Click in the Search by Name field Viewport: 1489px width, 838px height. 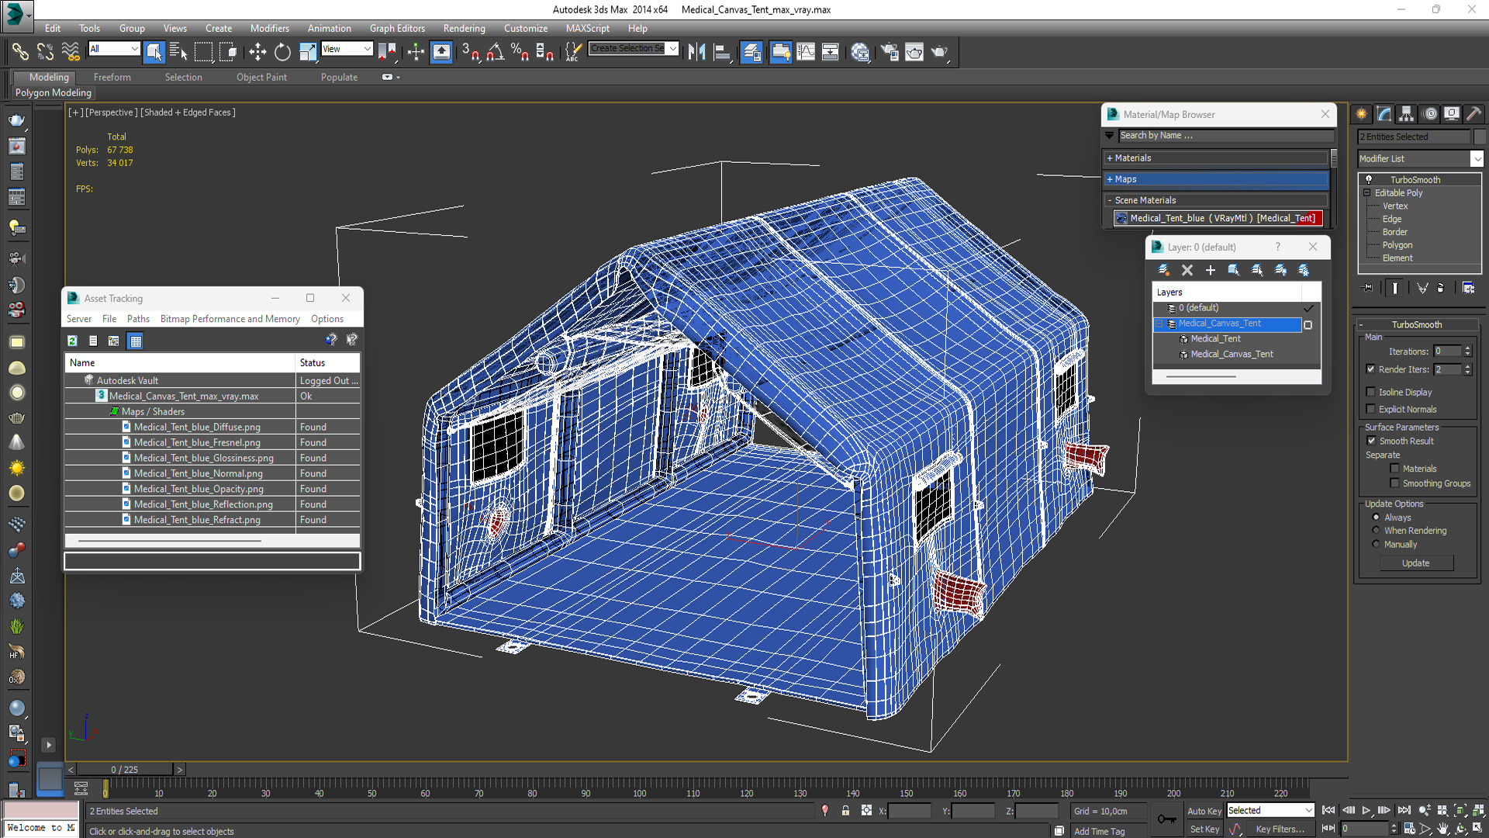1225,135
